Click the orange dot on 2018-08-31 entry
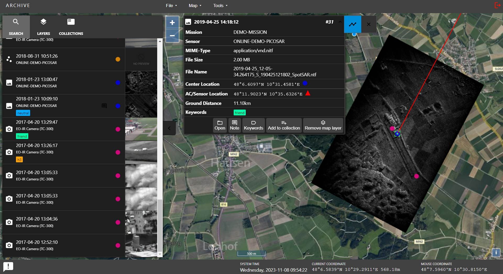 coord(118,59)
